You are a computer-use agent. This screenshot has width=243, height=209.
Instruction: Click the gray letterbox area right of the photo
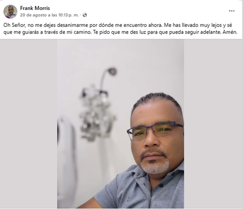tap(213, 124)
